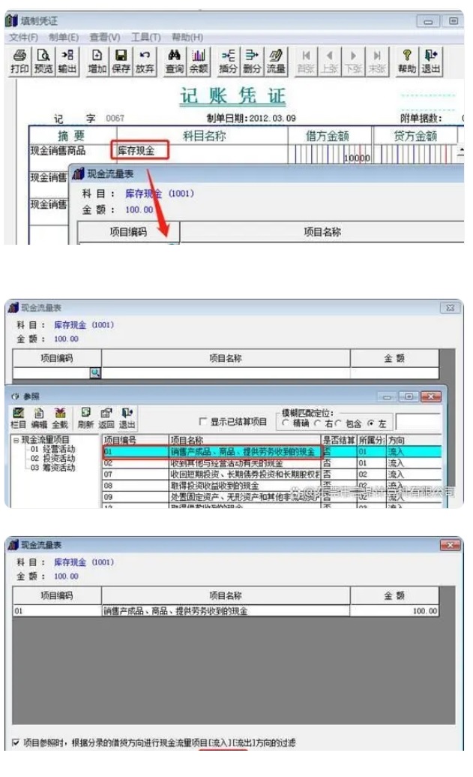Enable the 显示已结算项目 checkbox

point(202,422)
